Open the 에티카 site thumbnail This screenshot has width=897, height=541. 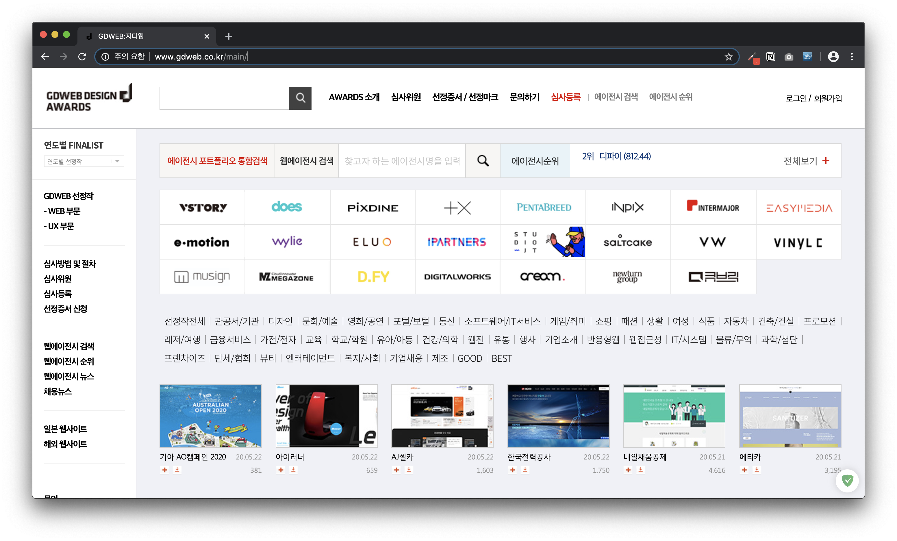click(x=790, y=416)
